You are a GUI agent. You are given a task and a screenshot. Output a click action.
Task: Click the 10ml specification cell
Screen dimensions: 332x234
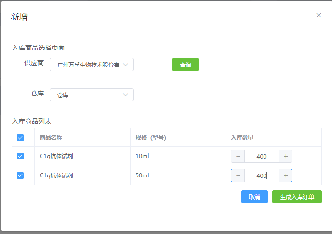[142, 156]
